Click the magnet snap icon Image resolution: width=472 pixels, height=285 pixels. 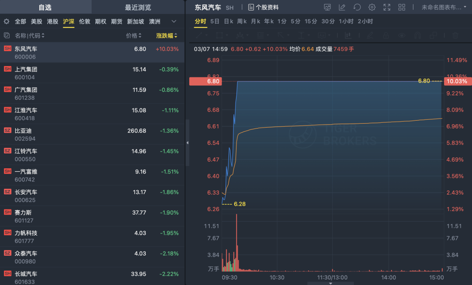[x=417, y=35]
